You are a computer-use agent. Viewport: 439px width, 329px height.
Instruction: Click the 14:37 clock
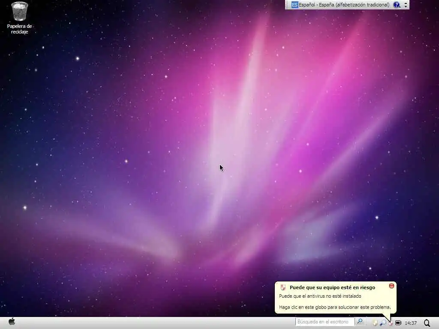[x=411, y=323]
